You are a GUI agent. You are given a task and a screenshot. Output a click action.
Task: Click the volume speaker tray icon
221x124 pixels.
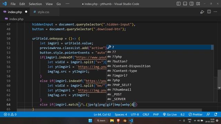tap(198, 121)
